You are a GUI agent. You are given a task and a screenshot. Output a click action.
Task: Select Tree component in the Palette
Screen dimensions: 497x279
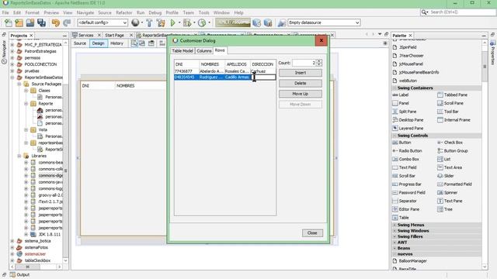[445, 209]
